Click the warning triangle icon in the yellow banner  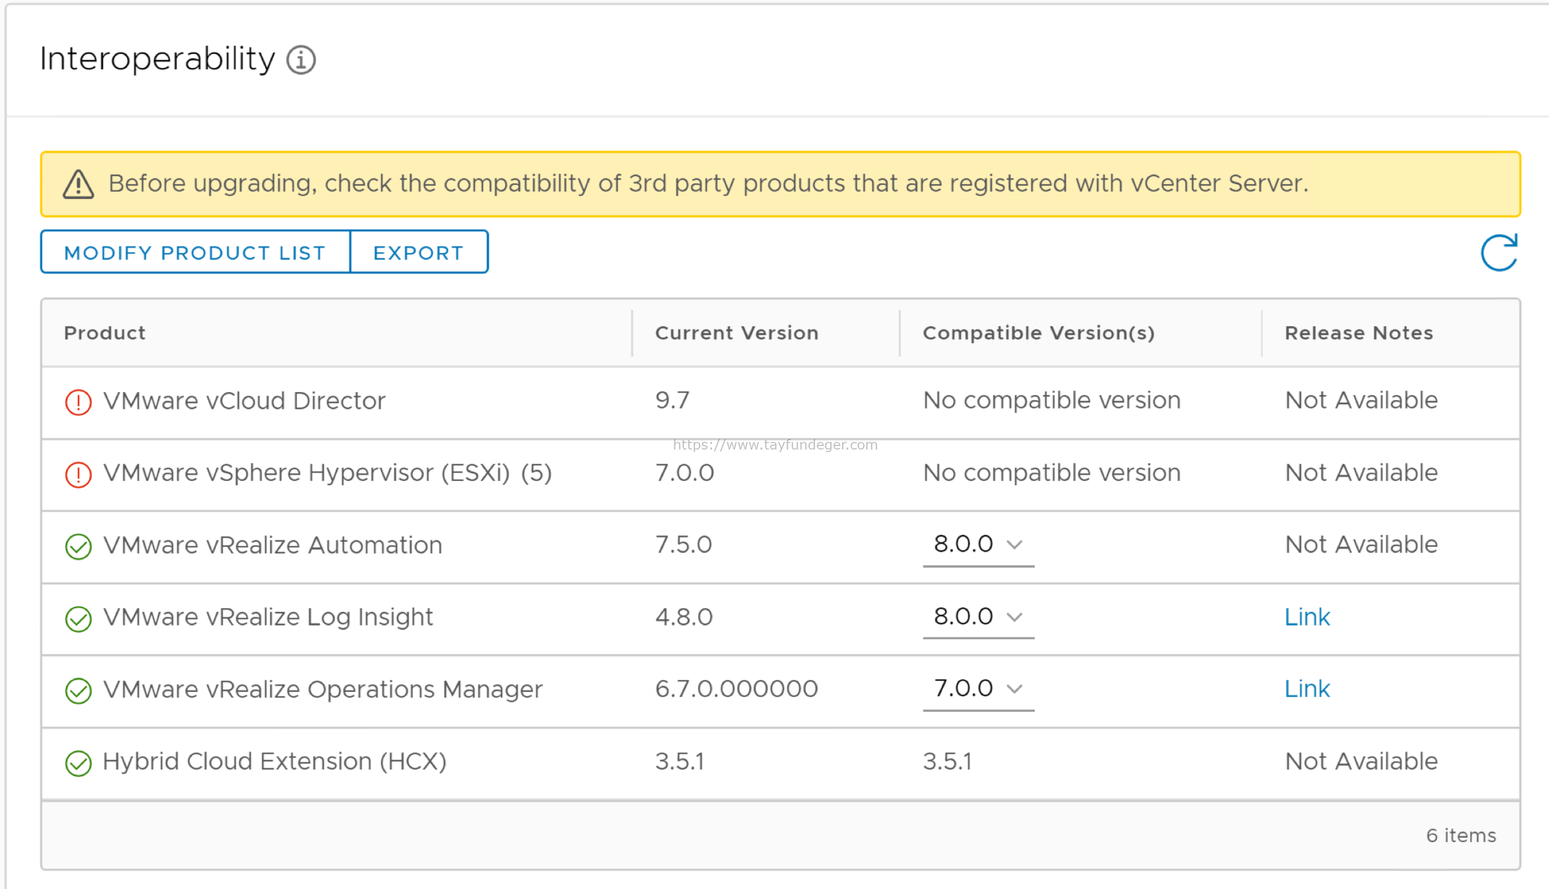(78, 185)
